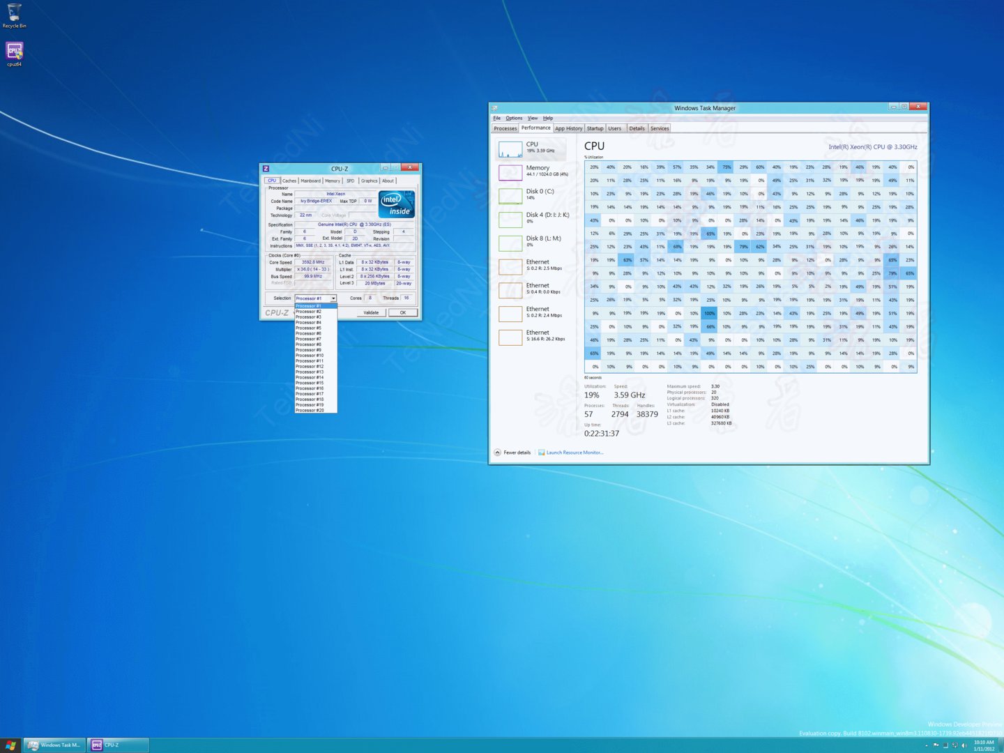Switch to the App History tab
1004x753 pixels.
click(x=569, y=128)
